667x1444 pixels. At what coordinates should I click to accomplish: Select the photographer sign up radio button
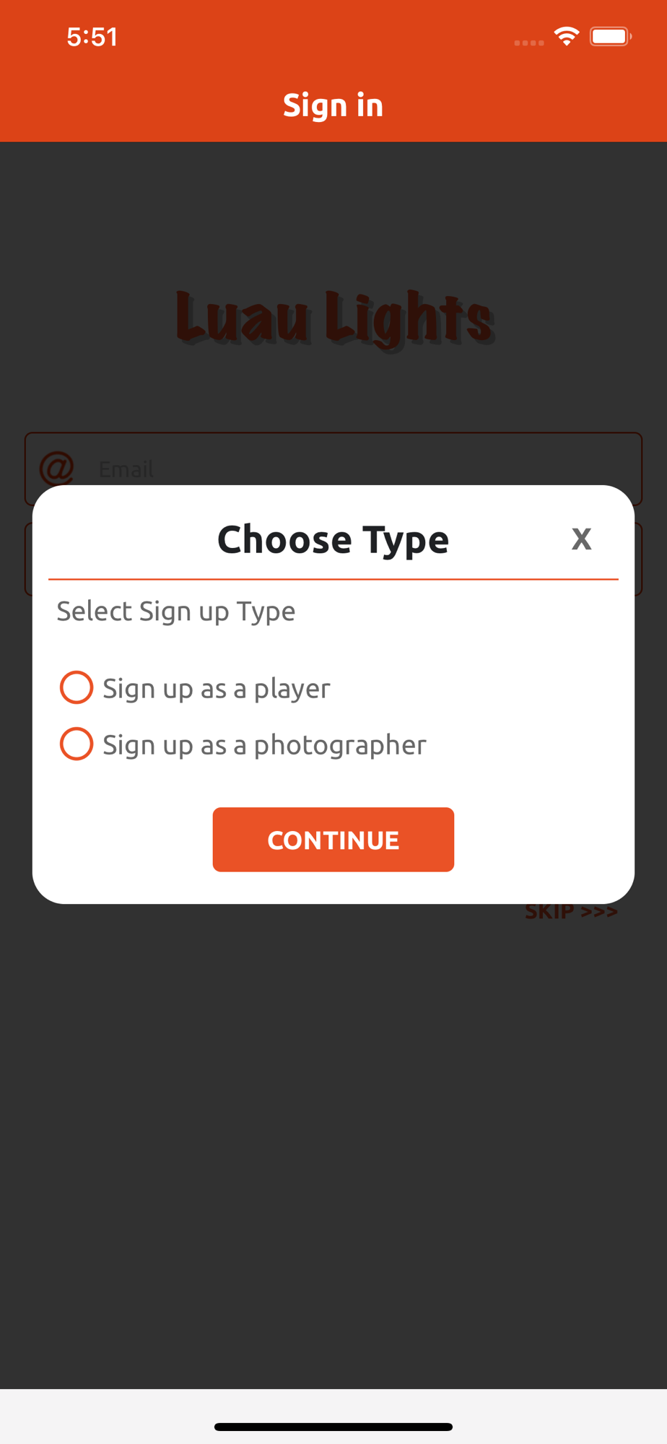coord(77,744)
